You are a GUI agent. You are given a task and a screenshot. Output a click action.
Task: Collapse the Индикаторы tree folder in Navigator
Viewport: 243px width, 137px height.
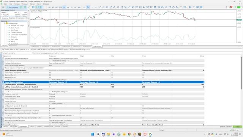[5, 23]
